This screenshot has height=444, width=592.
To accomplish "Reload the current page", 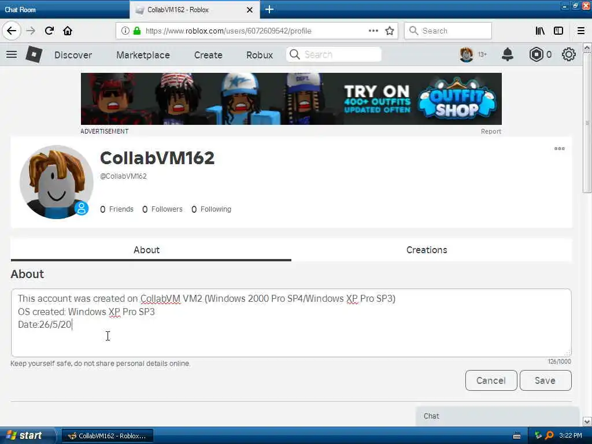I will 50,31.
